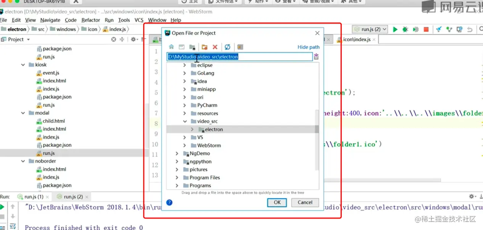Screen dimensions: 483x230
Task: Go to Home directory in dialog toolbar
Action: coord(171,47)
